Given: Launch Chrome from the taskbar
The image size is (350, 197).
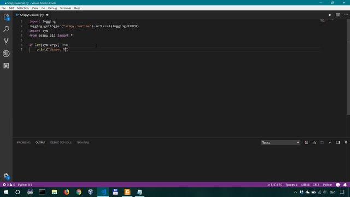Looking at the screenshot, I should 79,192.
